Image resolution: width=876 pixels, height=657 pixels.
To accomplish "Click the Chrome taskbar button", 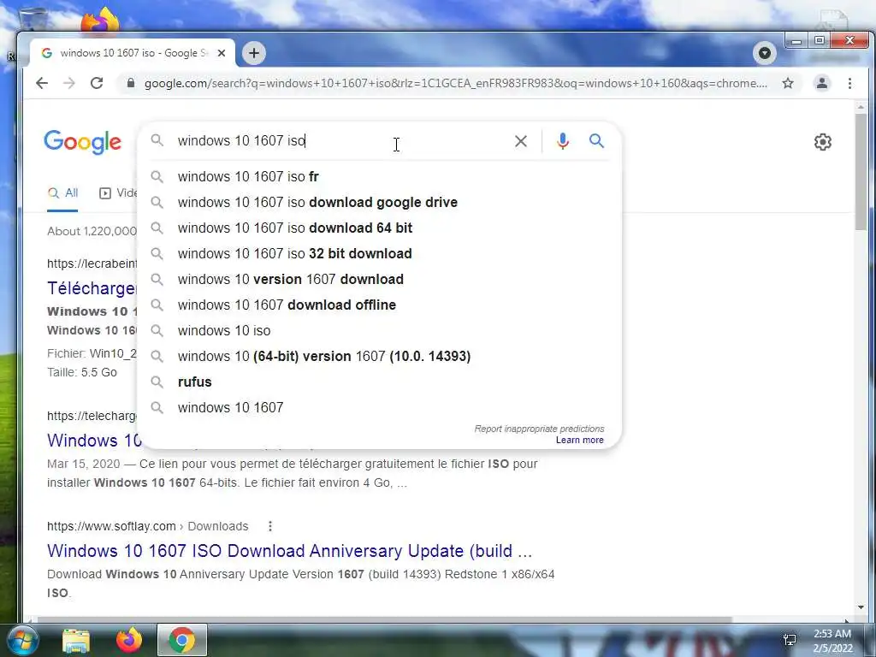I will tap(182, 640).
